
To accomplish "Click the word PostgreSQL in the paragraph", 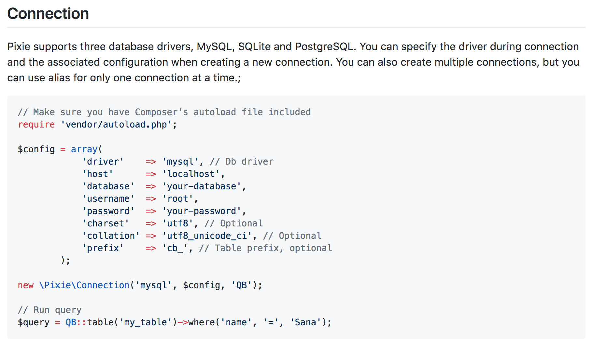I will pyautogui.click(x=324, y=47).
